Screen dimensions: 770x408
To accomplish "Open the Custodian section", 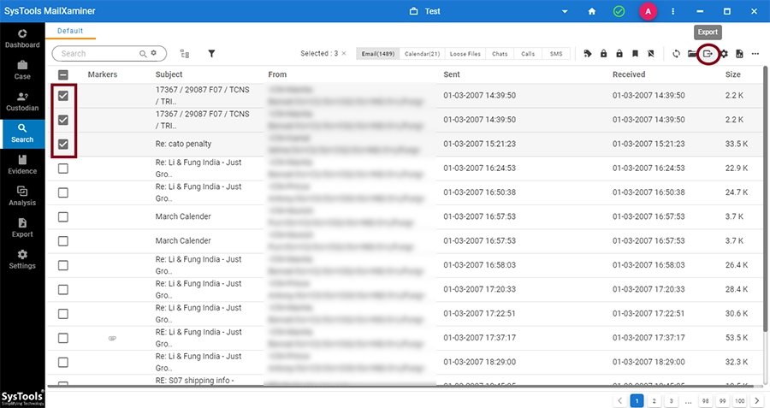I will [x=22, y=102].
